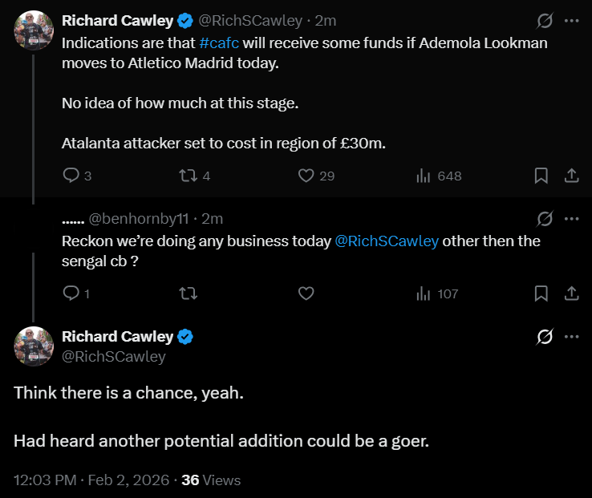Reply to Richard Cawley's Lookman post
The width and height of the screenshot is (592, 498).
pyautogui.click(x=71, y=176)
